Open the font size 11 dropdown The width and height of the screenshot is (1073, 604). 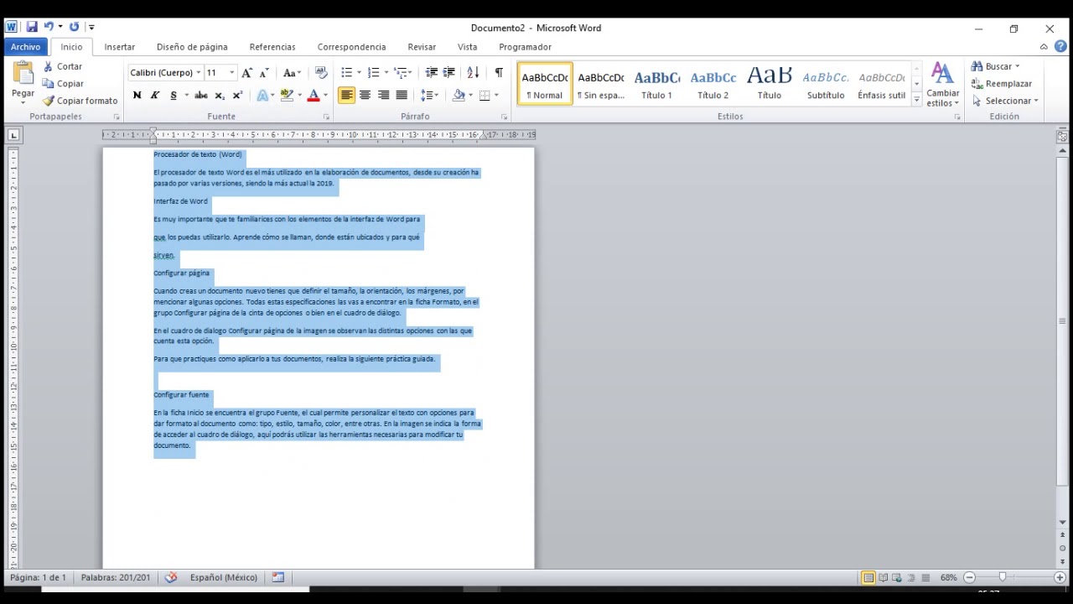[232, 73]
